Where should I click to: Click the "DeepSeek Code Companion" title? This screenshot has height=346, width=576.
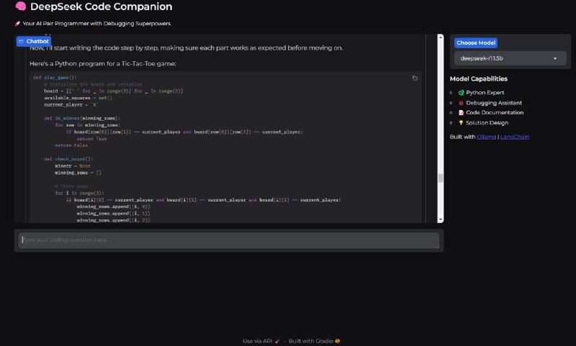pyautogui.click(x=101, y=6)
